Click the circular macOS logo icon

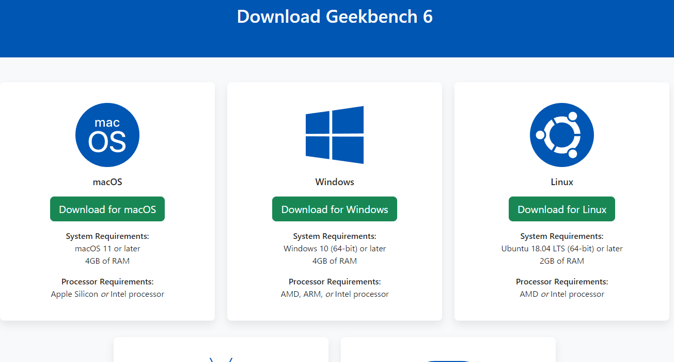[107, 134]
